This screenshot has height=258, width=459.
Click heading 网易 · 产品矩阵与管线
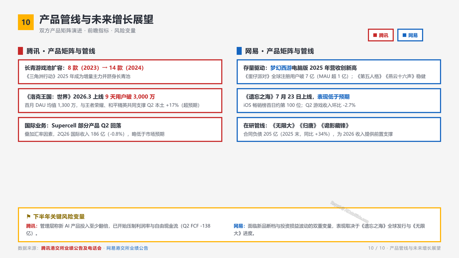279,51
